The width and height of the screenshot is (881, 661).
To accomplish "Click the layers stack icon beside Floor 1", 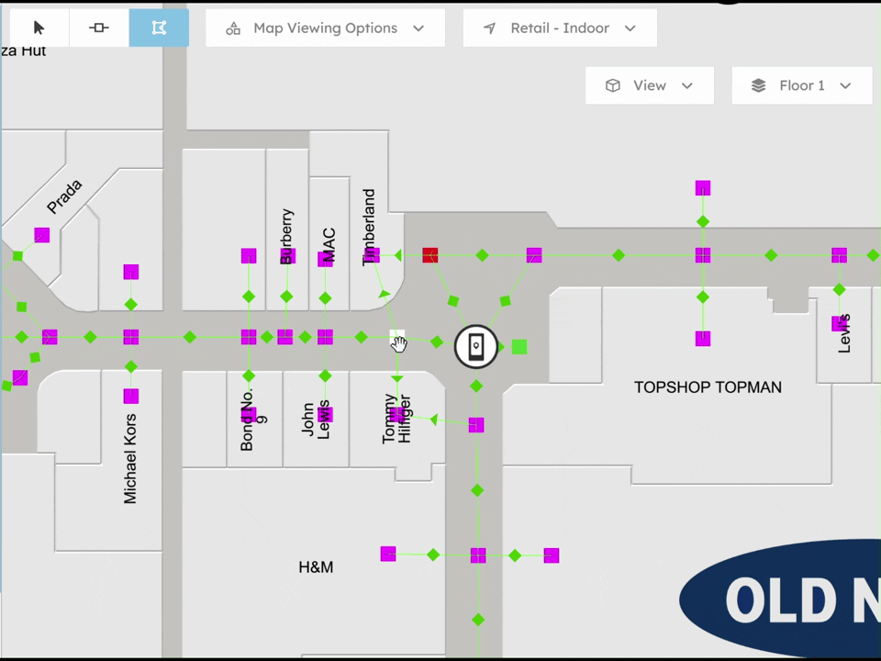I will pos(759,85).
